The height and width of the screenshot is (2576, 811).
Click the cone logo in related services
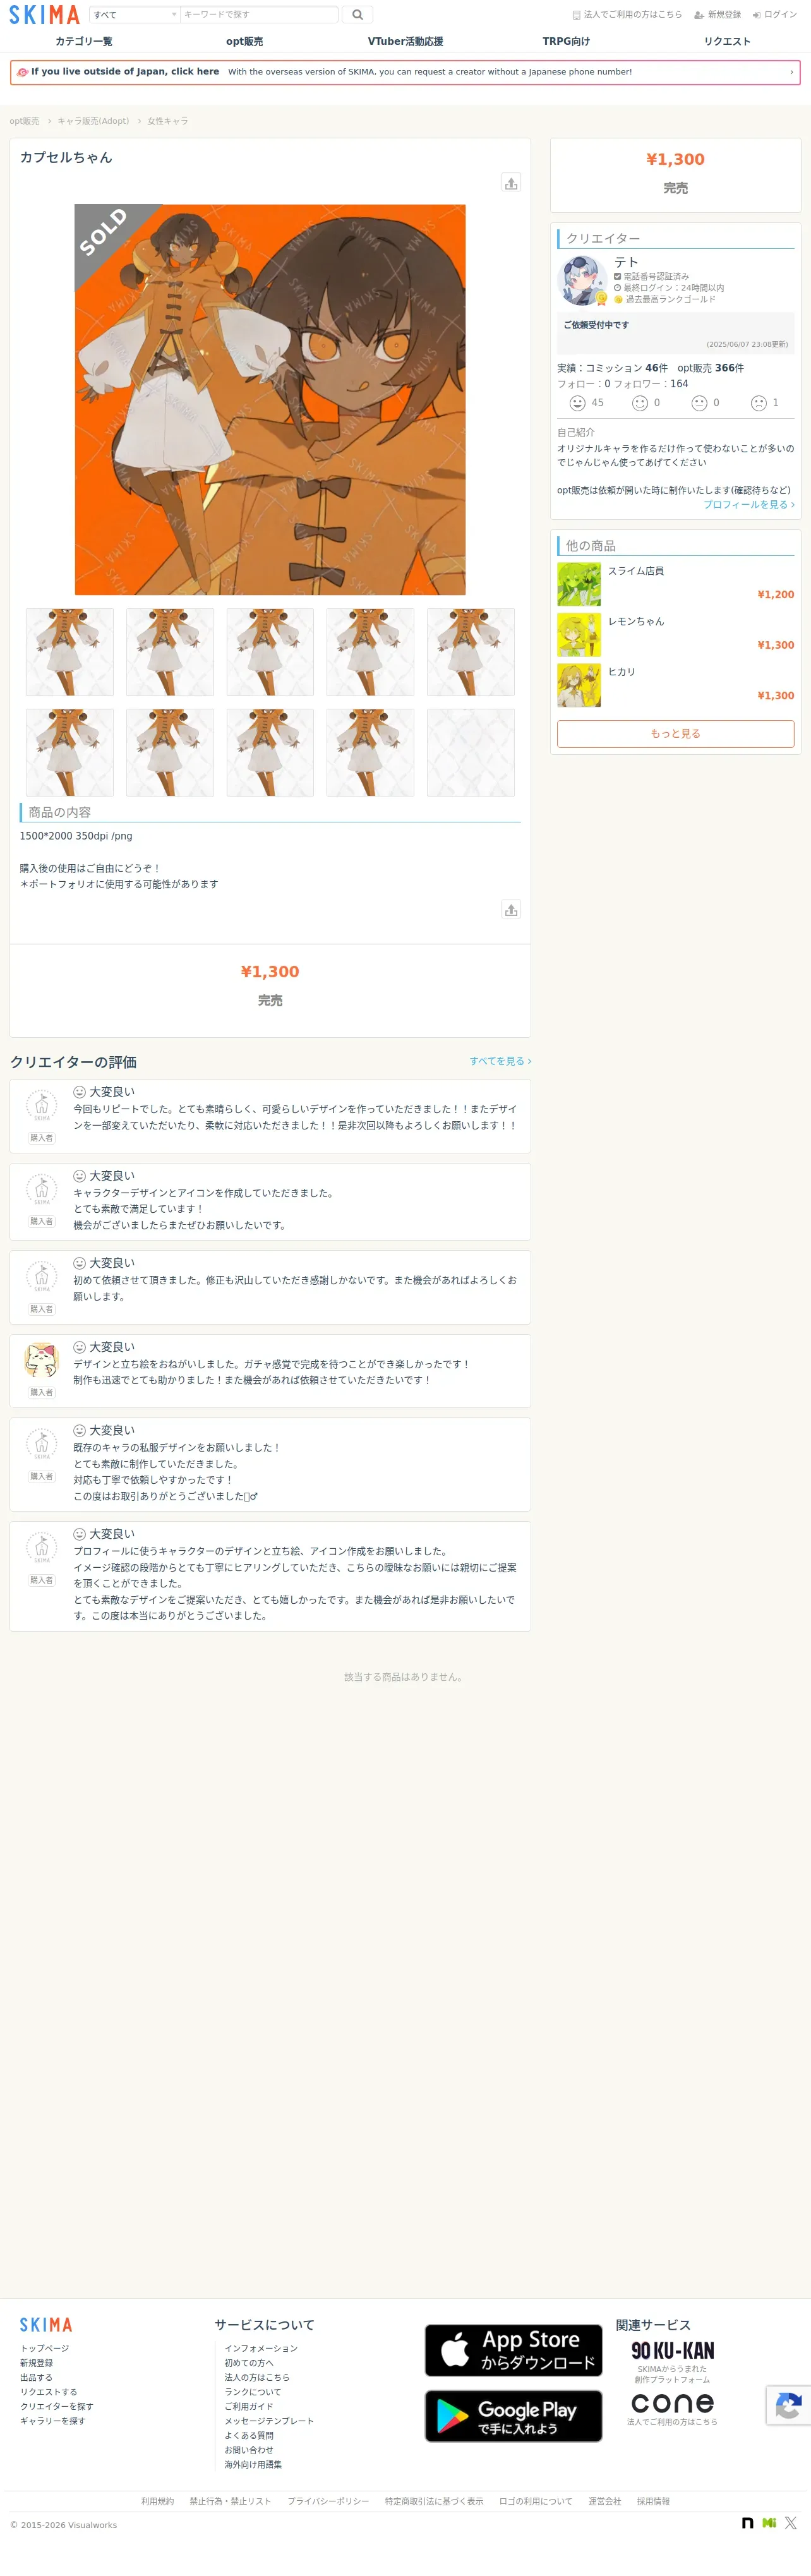672,2402
